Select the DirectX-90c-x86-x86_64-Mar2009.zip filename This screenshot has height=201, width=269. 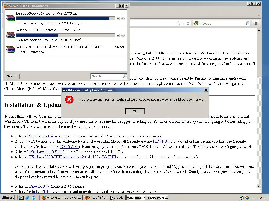[47, 13]
